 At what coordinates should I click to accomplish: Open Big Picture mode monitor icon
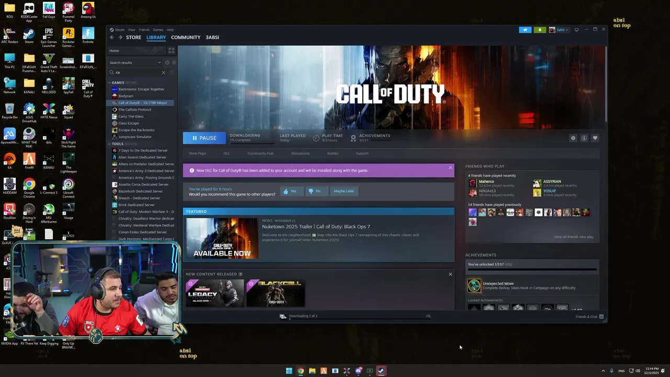pos(576,30)
